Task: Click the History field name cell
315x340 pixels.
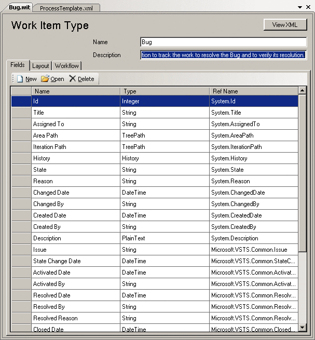Action: pyautogui.click(x=76, y=158)
